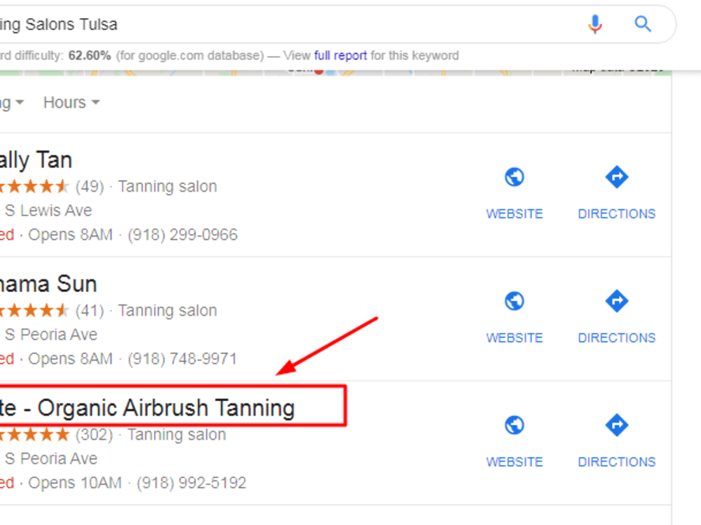This screenshot has width=701, height=525.
Task: Open the listing title ending in 'Sun'
Action: click(48, 284)
